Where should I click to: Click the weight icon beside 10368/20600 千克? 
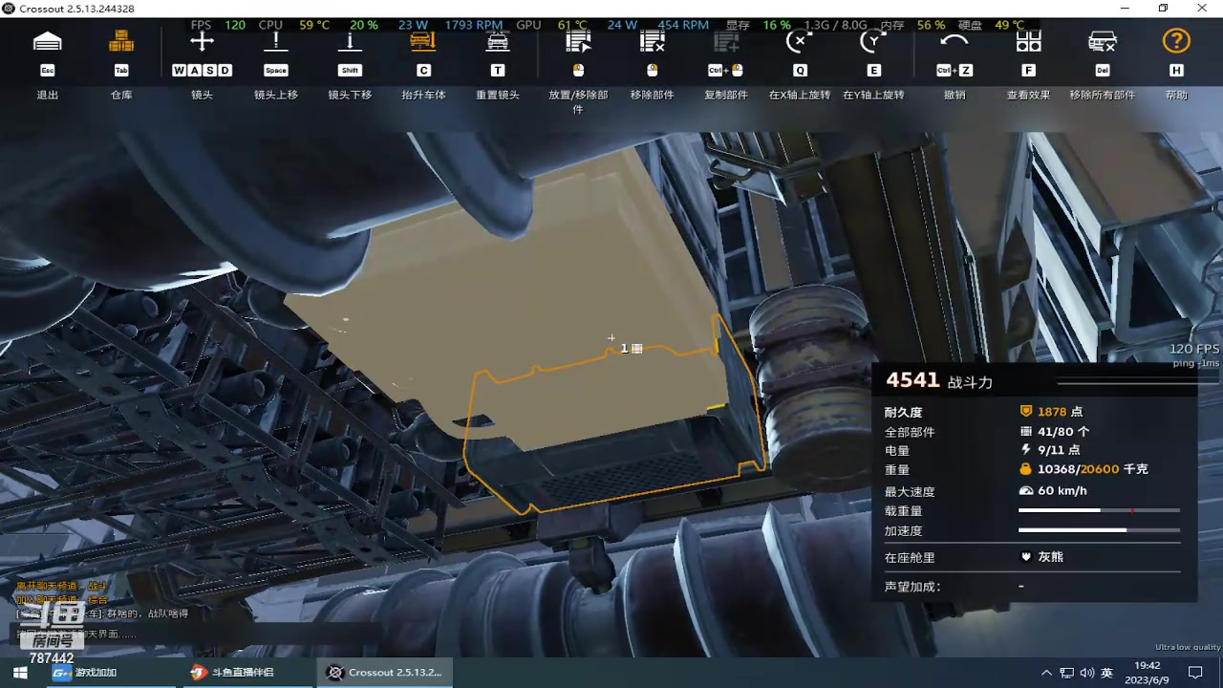pos(1026,469)
